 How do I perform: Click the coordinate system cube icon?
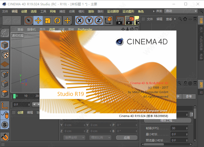pos(108,20)
